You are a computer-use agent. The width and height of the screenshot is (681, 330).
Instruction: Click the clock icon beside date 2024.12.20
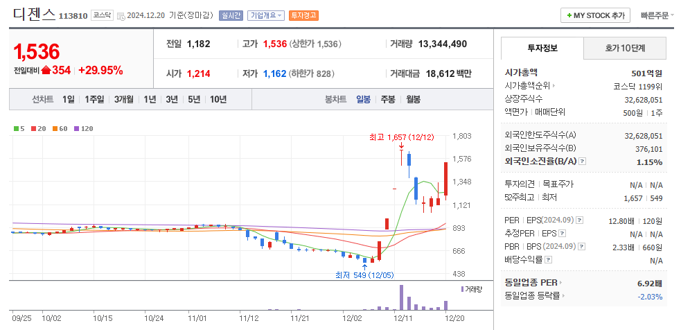[121, 16]
